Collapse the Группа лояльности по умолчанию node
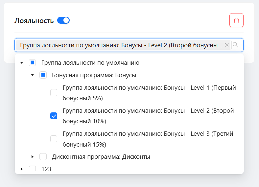The height and width of the screenshot is (187, 259). [x=22, y=62]
